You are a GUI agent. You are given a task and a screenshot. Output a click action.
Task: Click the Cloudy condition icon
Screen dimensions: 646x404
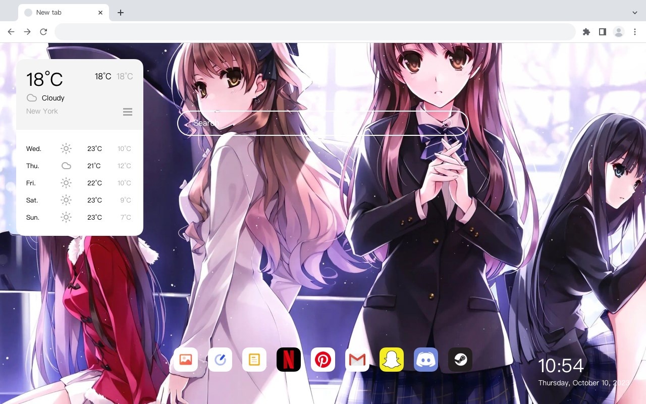pos(32,98)
